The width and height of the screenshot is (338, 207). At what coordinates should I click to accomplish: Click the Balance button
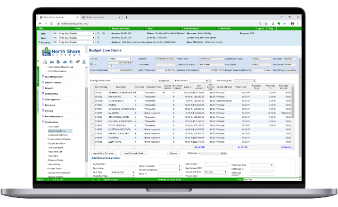(x=174, y=153)
